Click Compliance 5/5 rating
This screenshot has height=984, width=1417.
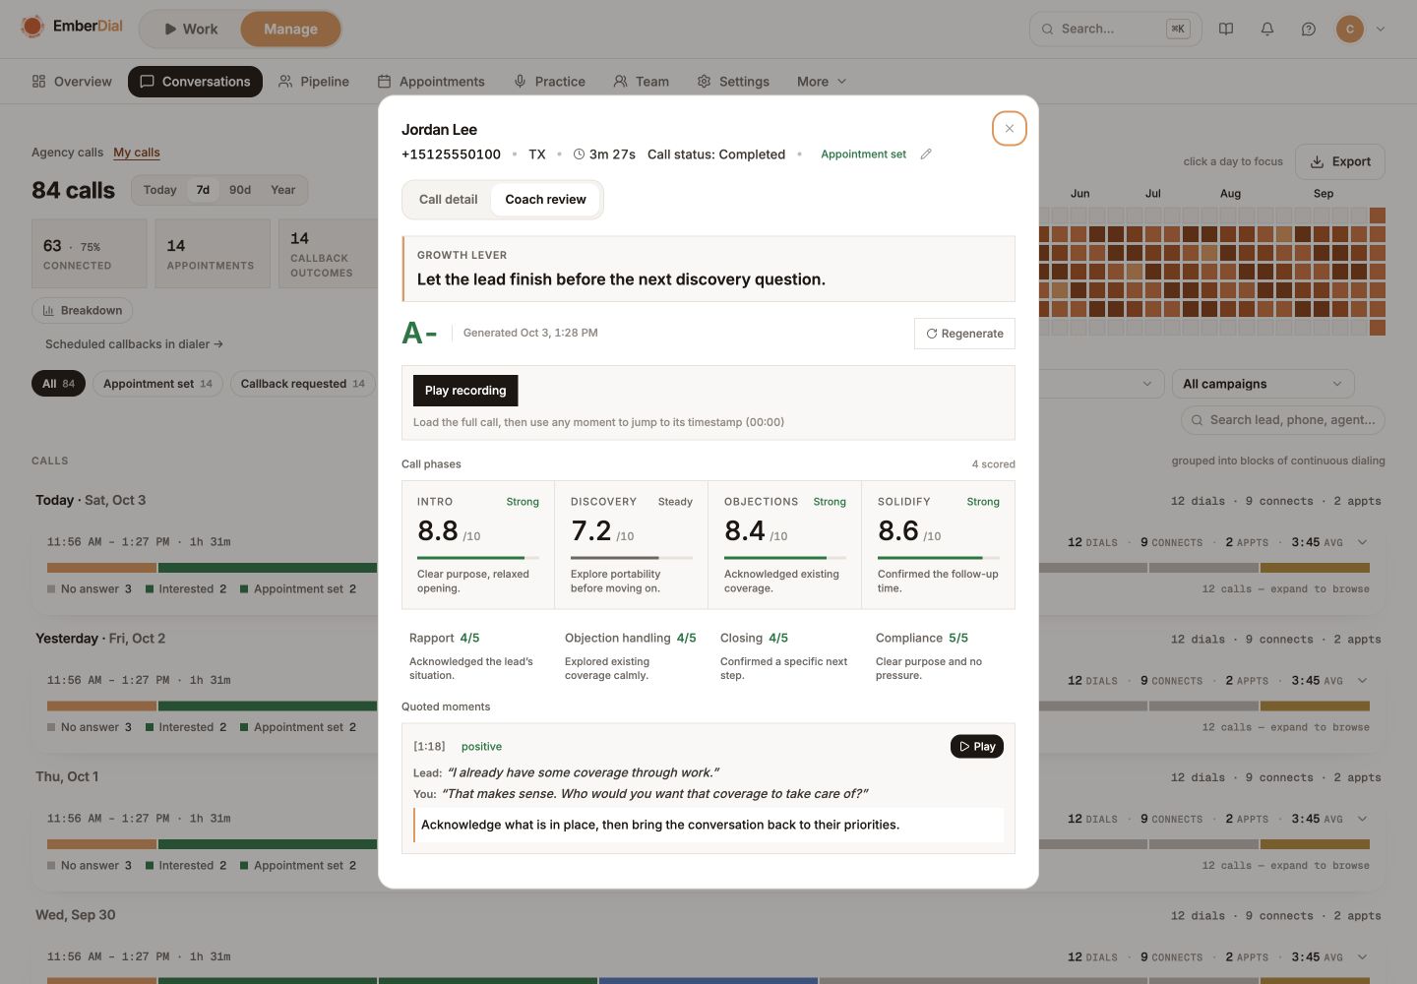(922, 638)
